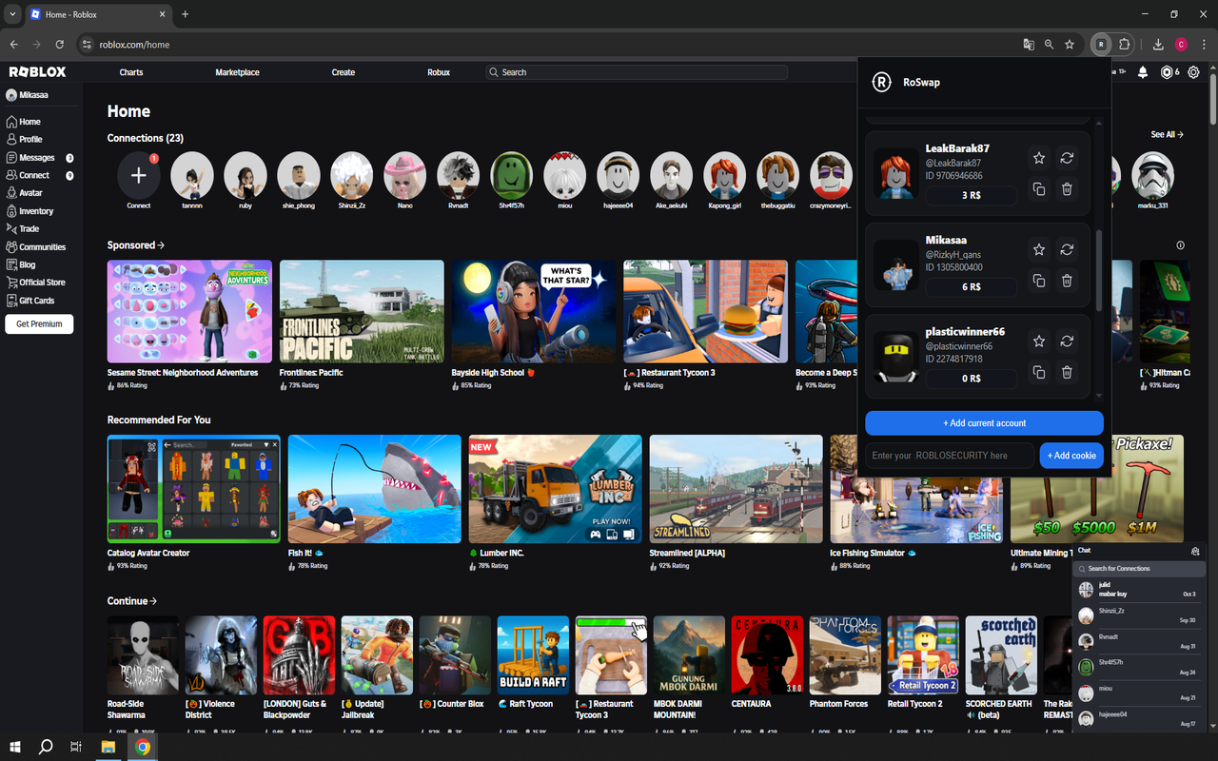
Task: Open the Chrome extensions puzzle icon
Action: tap(1125, 45)
